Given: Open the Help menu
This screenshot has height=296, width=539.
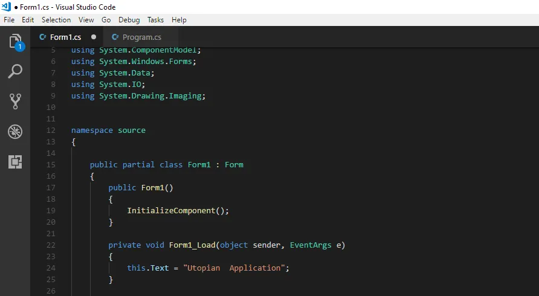Looking at the screenshot, I should (x=179, y=20).
